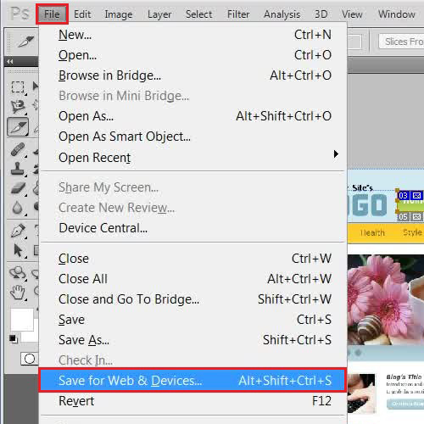Screen dimensions: 424x424
Task: Click the Photoshop Ps logo icon
Action: tap(20, 14)
